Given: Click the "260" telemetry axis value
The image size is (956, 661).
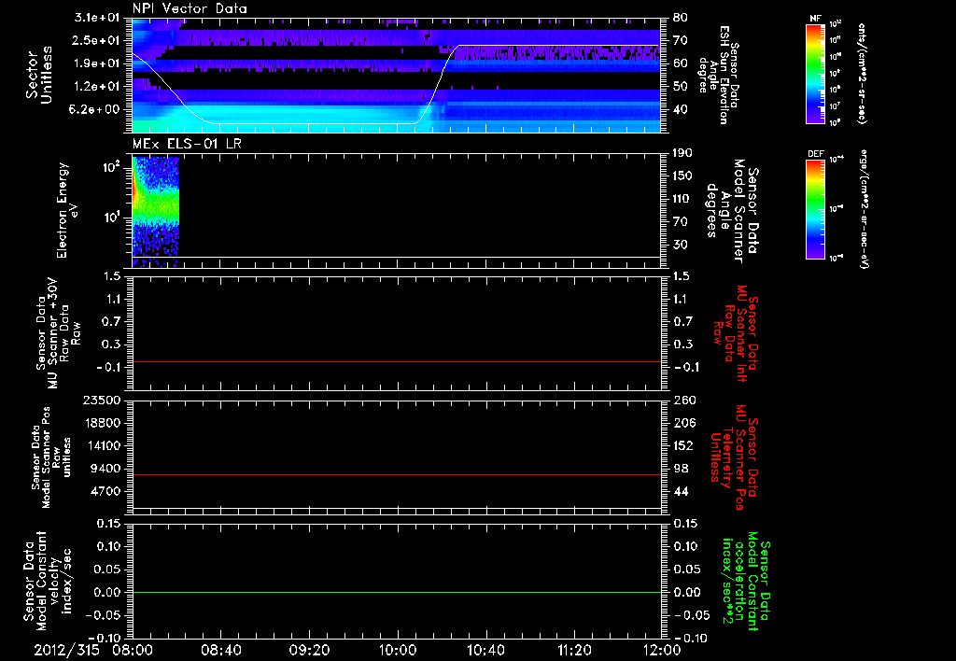Looking at the screenshot, I should (x=683, y=400).
